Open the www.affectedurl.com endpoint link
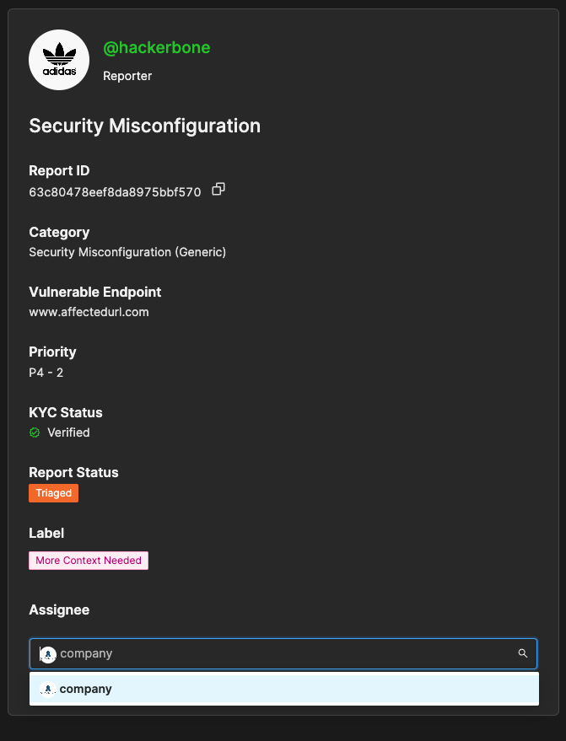Image resolution: width=566 pixels, height=741 pixels. click(89, 312)
